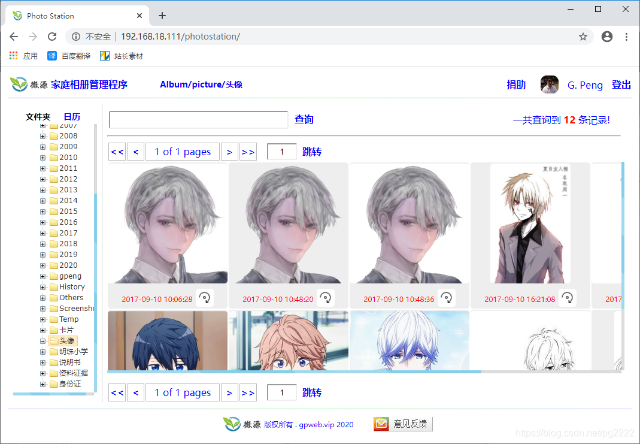Screen dimensions: 640x444
Task: Click the browser back arrow
Action: (x=14, y=37)
